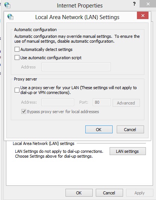Image resolution: width=156 pixels, height=200 pixels.
Task: Click the LAN Settings dialog globe icon
Action: click(x=10, y=17)
